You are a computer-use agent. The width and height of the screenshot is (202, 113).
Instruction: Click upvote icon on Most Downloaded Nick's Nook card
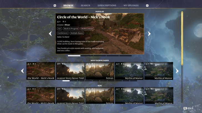coord(33,64)
